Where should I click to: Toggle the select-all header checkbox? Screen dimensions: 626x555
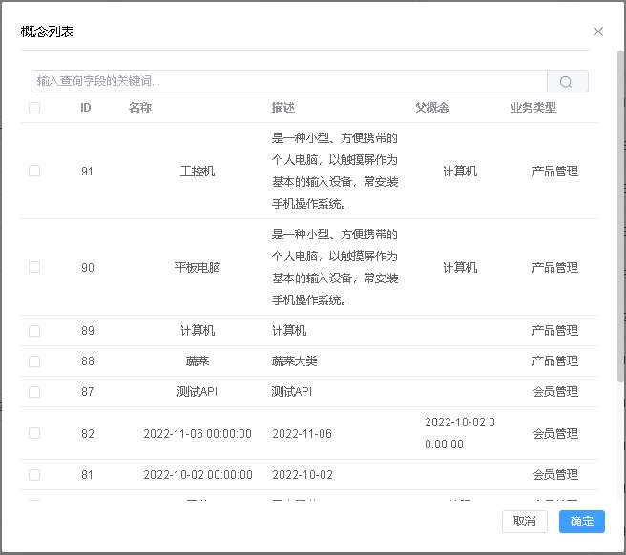coord(34,108)
